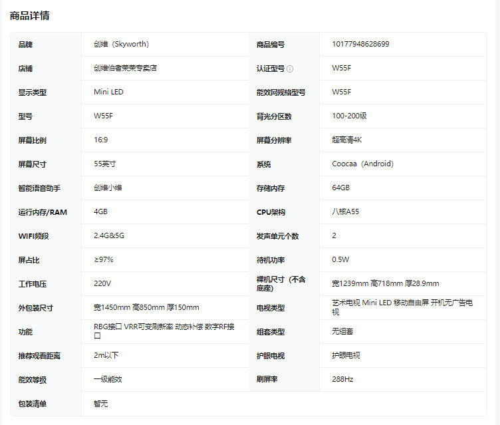Click the 裸机尺寸 dimensions value text
The image size is (500, 425).
(x=385, y=284)
